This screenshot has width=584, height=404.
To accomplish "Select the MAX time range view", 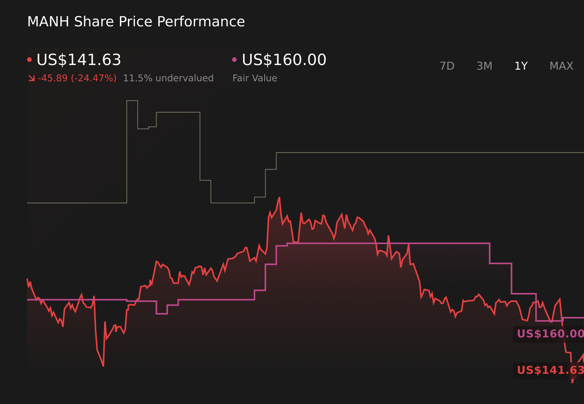I will click(x=561, y=66).
